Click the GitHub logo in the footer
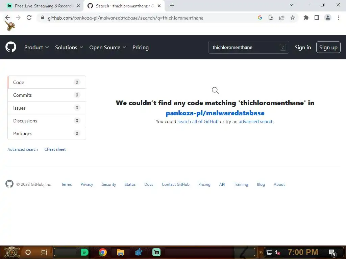 pyautogui.click(x=9, y=184)
